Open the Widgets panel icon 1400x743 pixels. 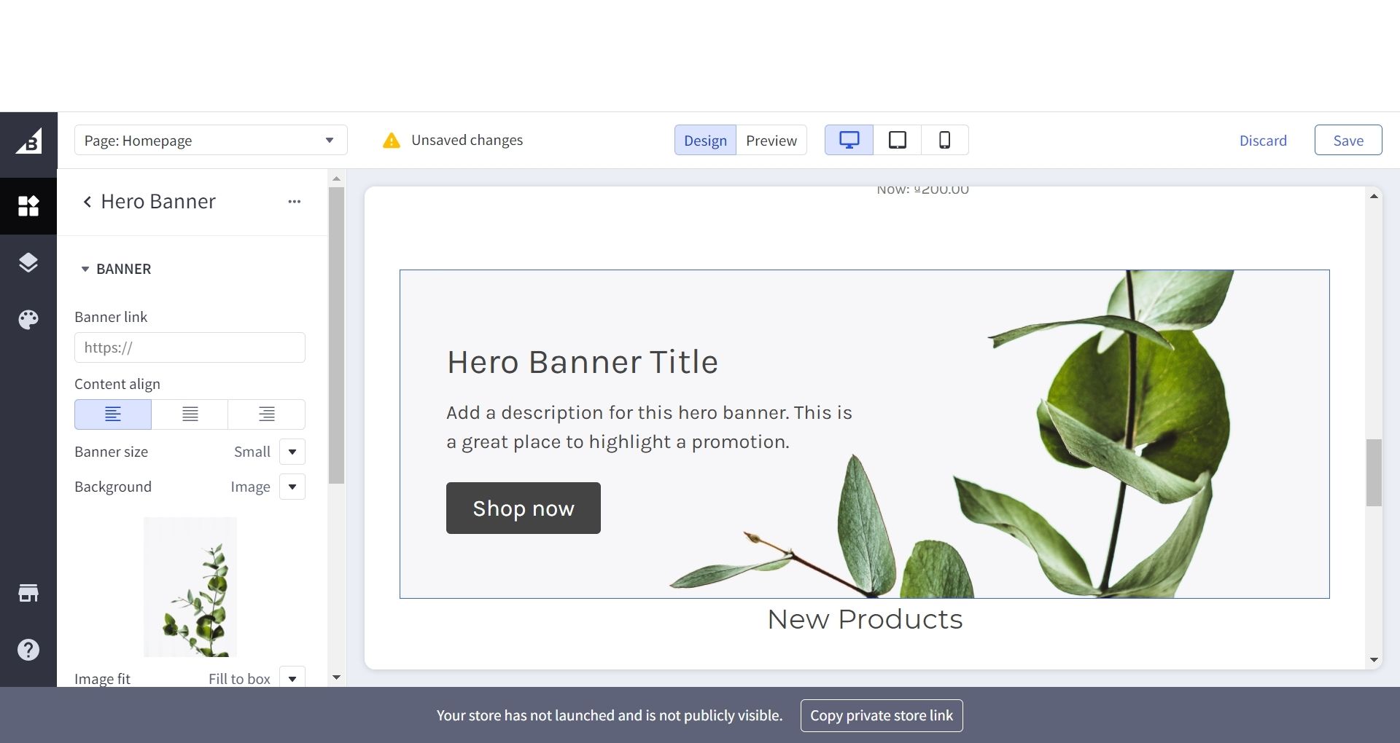[28, 206]
